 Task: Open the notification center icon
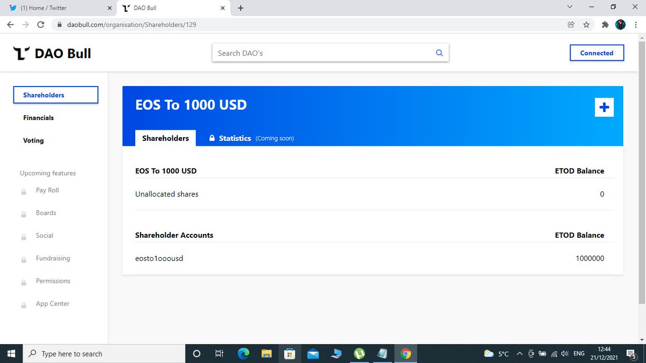tap(631, 353)
